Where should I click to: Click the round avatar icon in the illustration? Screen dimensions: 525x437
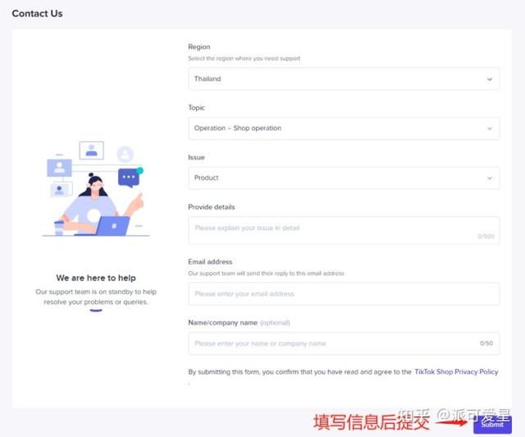tap(125, 154)
